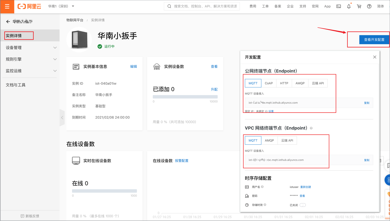Open the 工单 menu
Image resolution: width=390 pixels, height=221 pixels.
265,6
